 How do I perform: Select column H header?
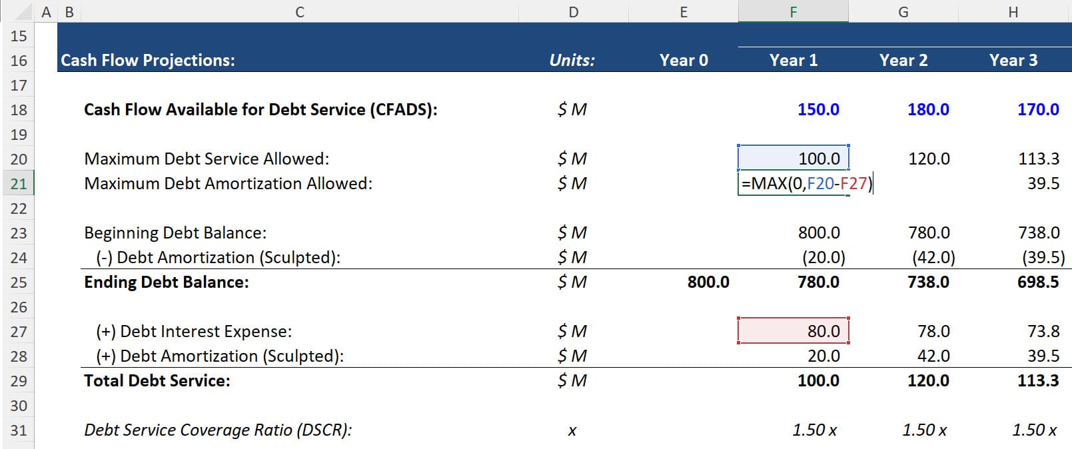click(x=1013, y=11)
